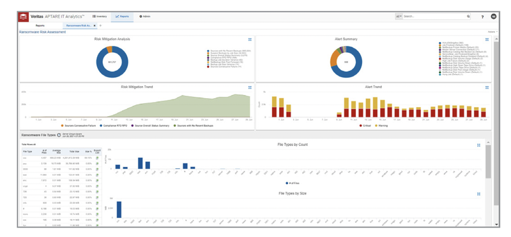The height and width of the screenshot is (237, 511).
Task: Toggle top blue entry in Alert Summary legend
Action: point(452,43)
